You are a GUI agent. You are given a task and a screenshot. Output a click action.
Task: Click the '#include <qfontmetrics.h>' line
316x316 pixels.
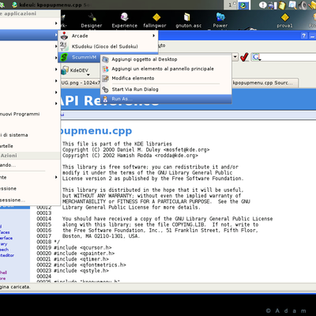tap(90, 265)
